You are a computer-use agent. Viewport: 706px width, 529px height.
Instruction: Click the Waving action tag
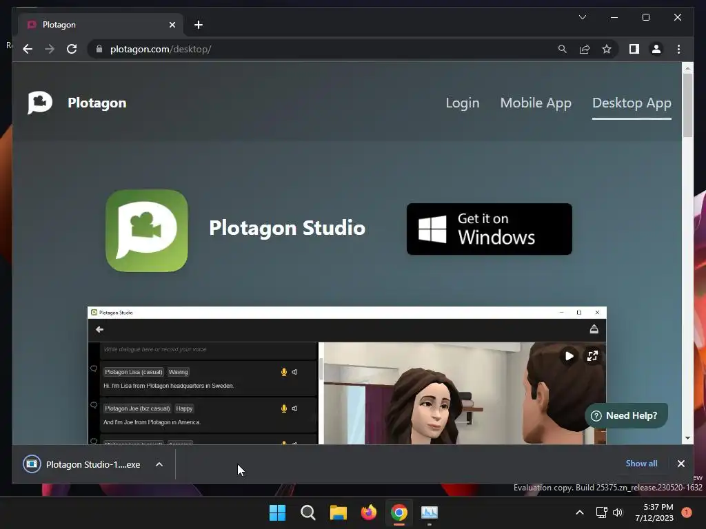coord(179,372)
